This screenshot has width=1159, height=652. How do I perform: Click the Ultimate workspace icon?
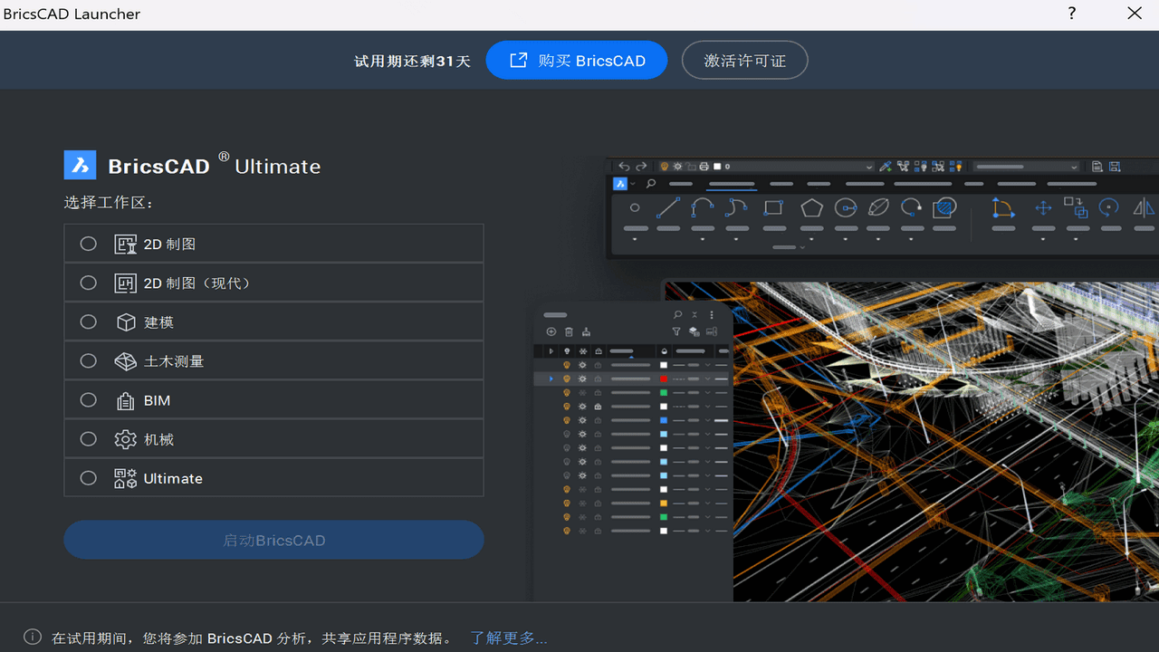(x=125, y=477)
